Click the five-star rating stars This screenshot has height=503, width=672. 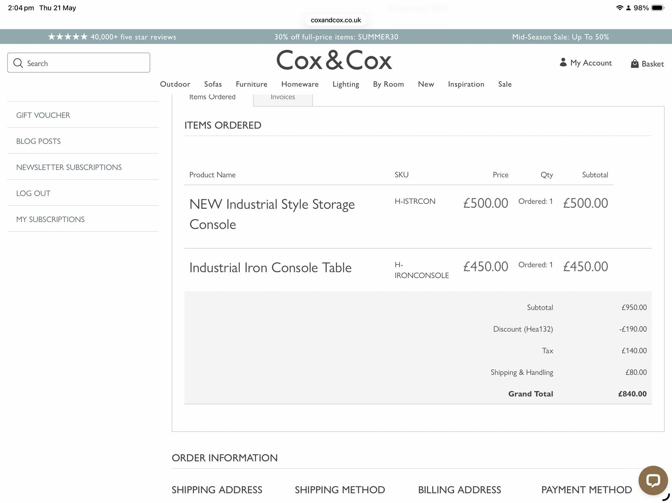[x=68, y=36]
